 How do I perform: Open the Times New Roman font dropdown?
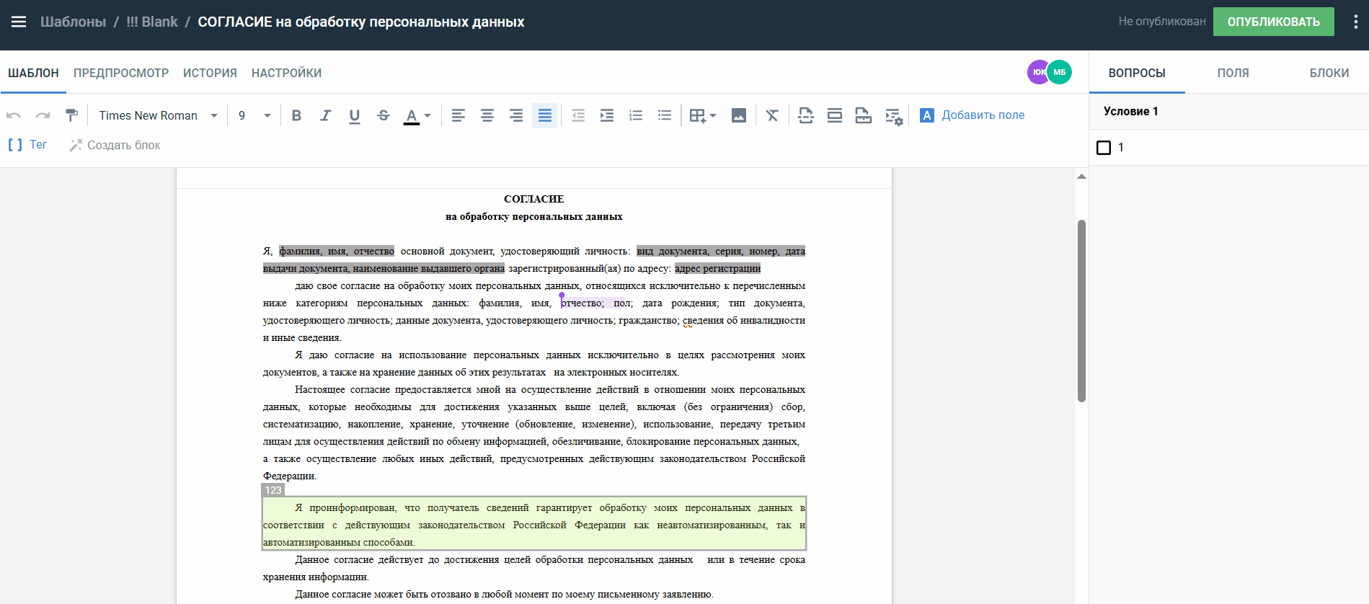click(x=158, y=115)
